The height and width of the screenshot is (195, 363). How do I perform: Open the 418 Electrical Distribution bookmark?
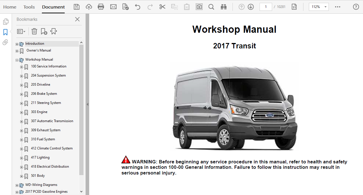50,167
